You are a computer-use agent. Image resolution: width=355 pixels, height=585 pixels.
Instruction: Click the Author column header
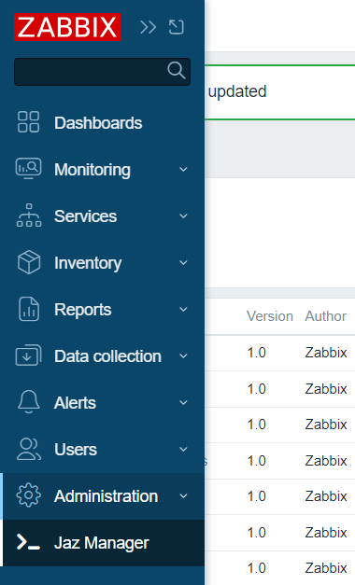325,316
